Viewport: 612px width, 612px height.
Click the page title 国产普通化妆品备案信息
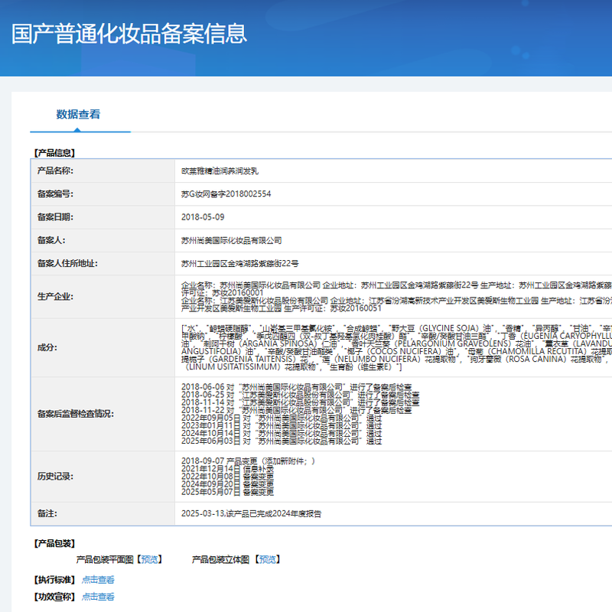(129, 34)
